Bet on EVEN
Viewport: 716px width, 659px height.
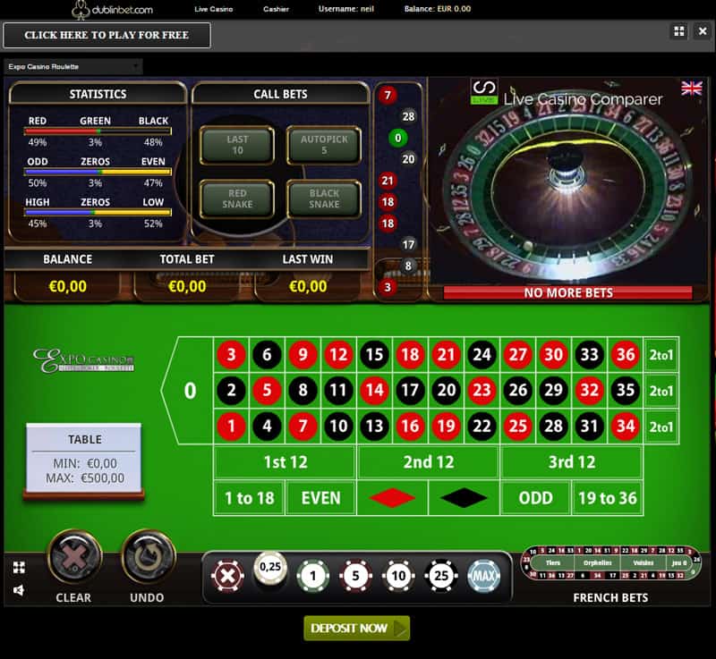(x=320, y=498)
